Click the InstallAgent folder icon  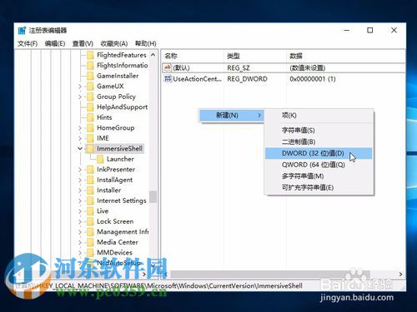(90, 180)
